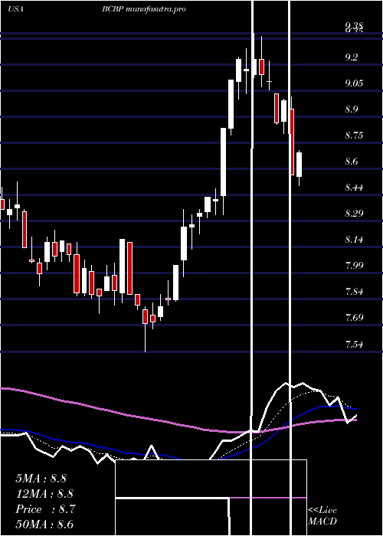Click the <<Live MACD label
Viewport: 383px width, 536px height.
click(x=322, y=515)
